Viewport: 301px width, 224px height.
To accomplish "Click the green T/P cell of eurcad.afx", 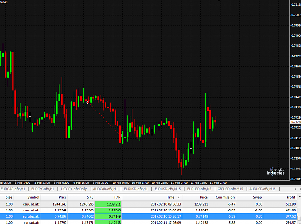I will pos(108,222).
